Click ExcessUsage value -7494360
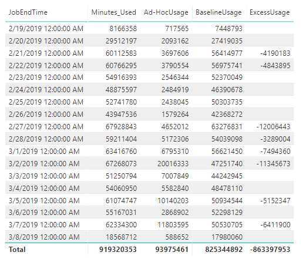Viewport: 306px width, 259px height. 275,152
